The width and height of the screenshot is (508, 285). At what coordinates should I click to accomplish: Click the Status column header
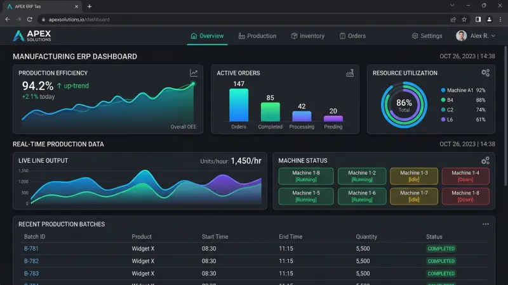pos(434,236)
